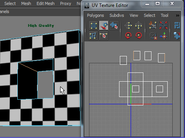Show hidden menus with the double-chevron

(178, 16)
